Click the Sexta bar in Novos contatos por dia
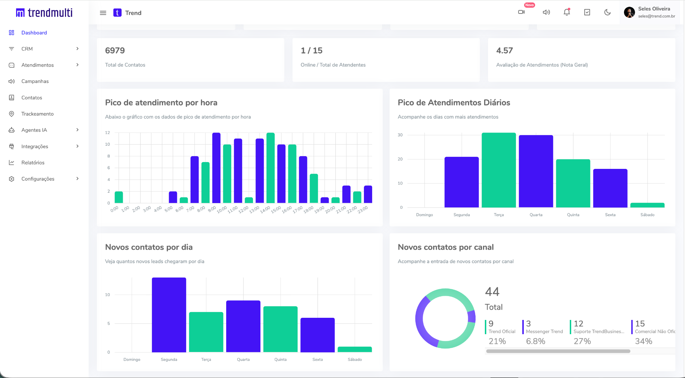The width and height of the screenshot is (685, 378). pyautogui.click(x=318, y=335)
